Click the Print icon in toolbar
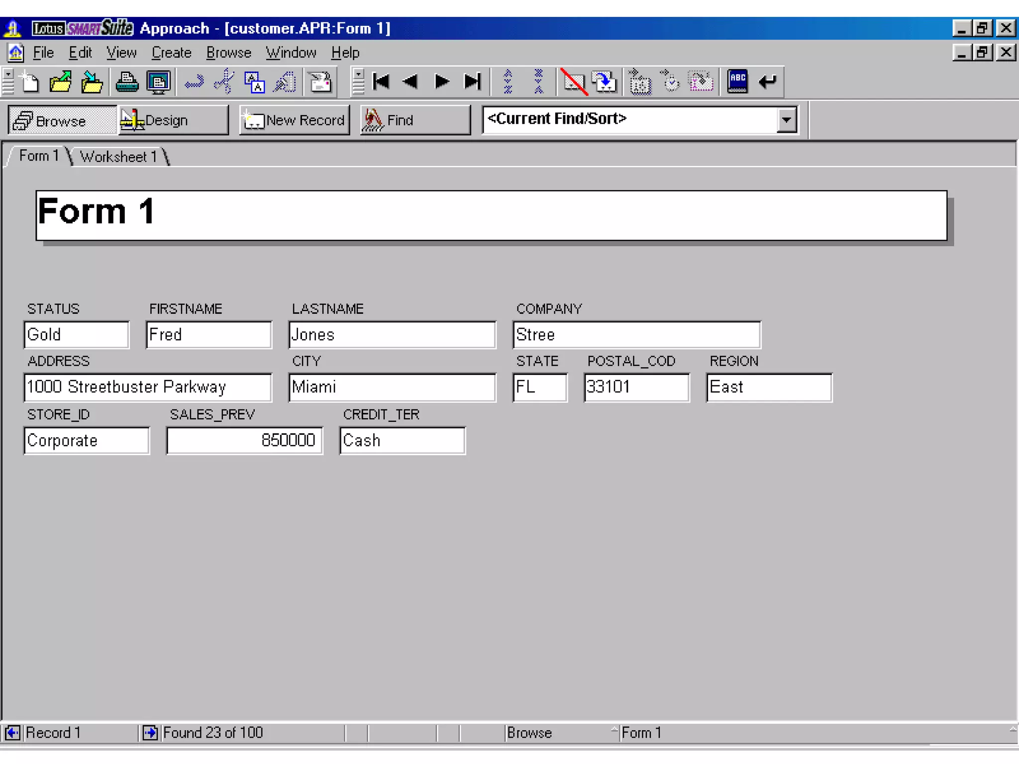This screenshot has height=764, width=1019. 127,82
